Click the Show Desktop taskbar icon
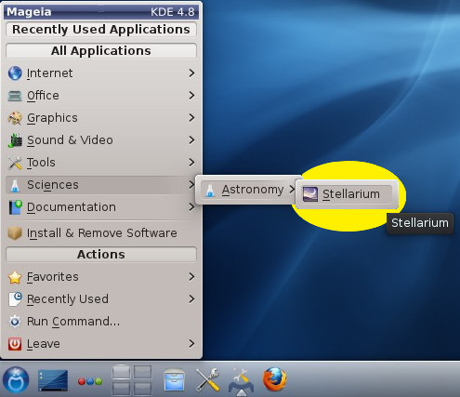Screen dimensions: 460x397 (x=53, y=380)
